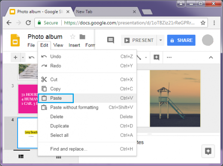Close the New Tab tab

(x=134, y=12)
